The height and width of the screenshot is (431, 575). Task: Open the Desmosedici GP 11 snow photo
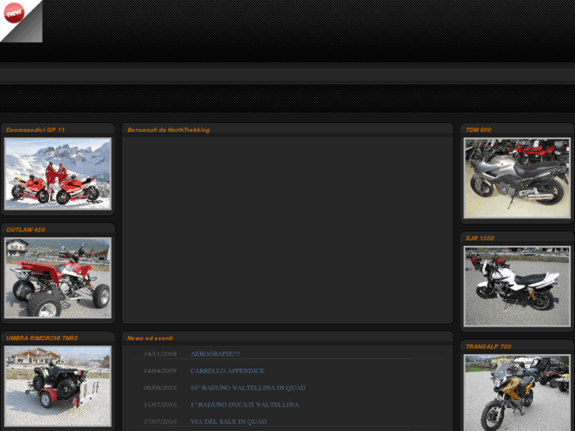point(58,174)
